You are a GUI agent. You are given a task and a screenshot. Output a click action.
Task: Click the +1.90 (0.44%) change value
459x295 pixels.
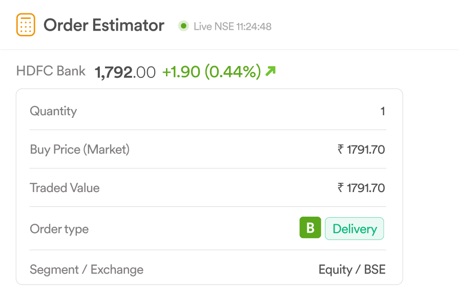click(212, 71)
